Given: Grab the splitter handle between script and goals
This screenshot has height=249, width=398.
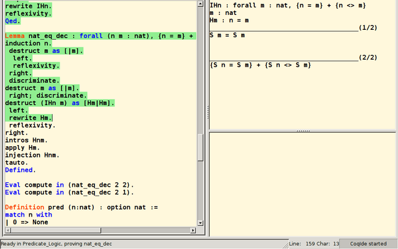Looking at the screenshot, I should click(x=208, y=112).
